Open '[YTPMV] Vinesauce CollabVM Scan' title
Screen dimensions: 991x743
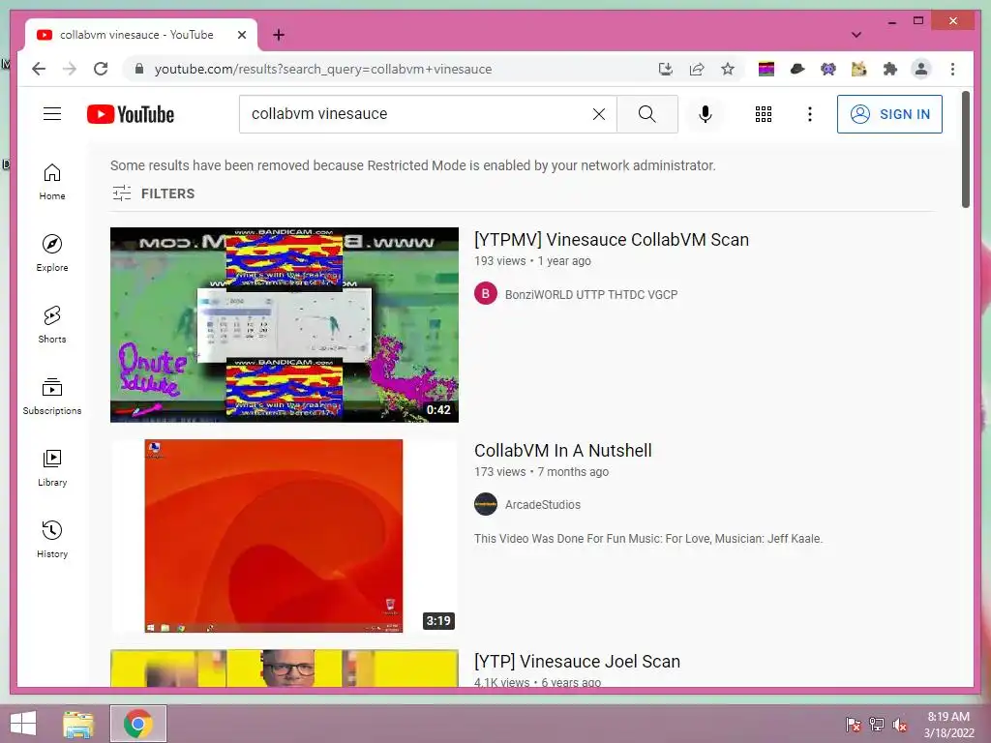pos(612,240)
